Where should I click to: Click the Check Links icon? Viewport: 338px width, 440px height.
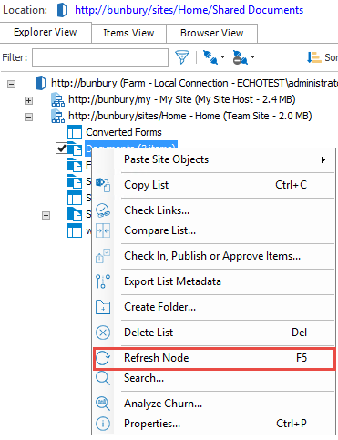103,210
